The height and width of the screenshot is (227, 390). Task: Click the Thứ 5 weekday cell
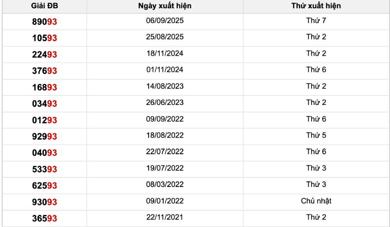click(316, 135)
